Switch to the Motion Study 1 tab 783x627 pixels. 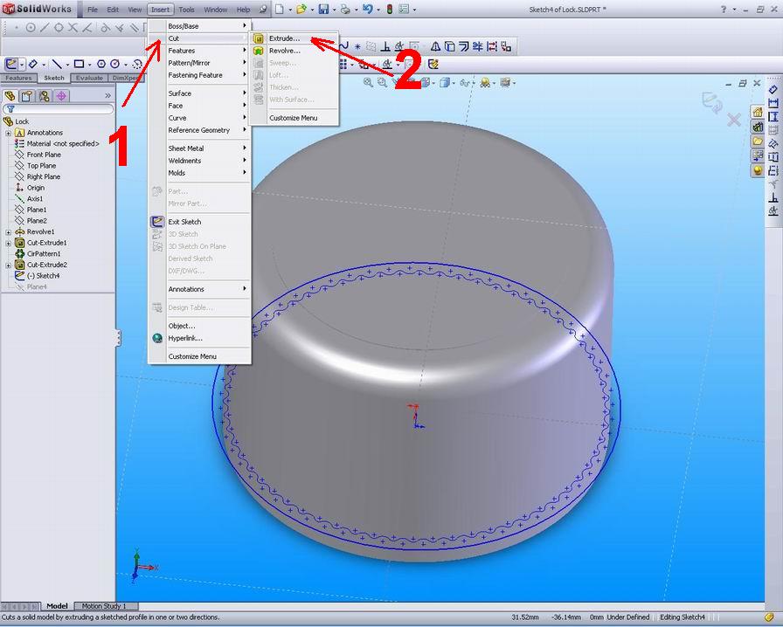click(105, 605)
